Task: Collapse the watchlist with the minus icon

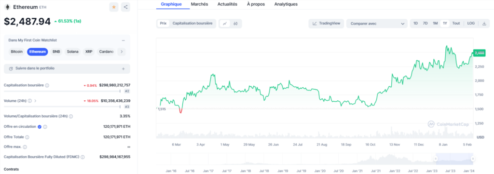Action: click(x=123, y=40)
